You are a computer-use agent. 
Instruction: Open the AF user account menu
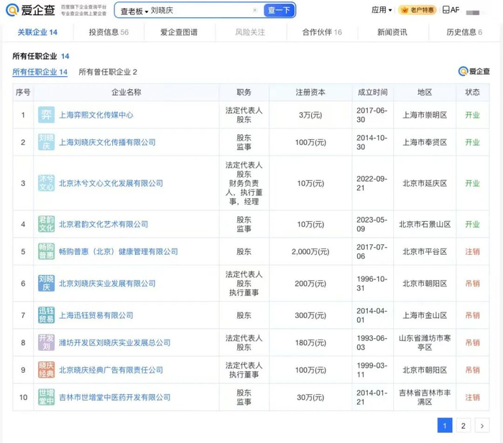[x=451, y=10]
